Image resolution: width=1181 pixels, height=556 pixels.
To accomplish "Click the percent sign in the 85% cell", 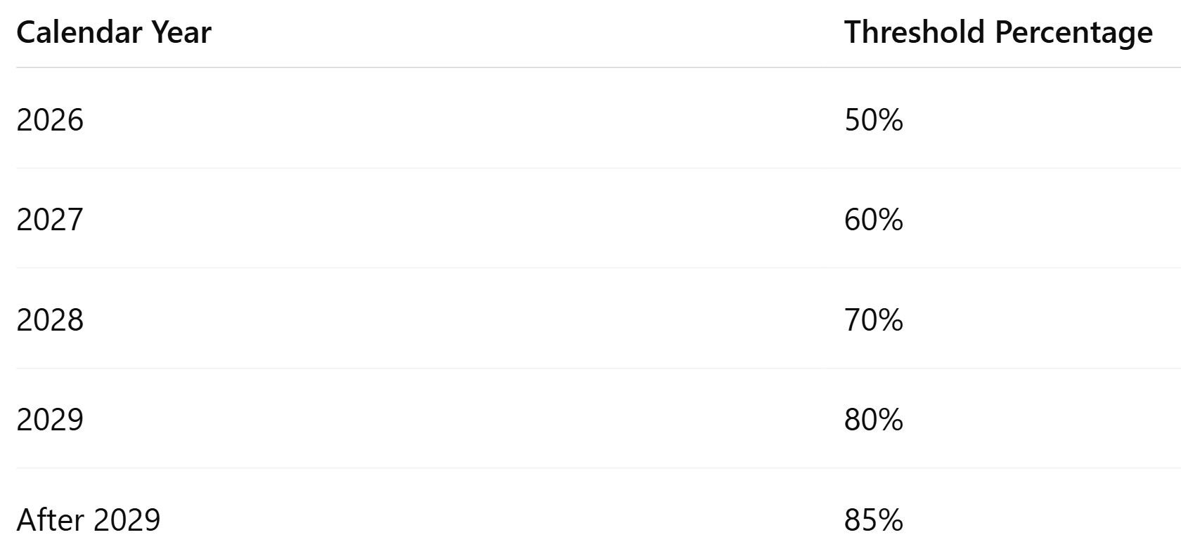I will (890, 520).
